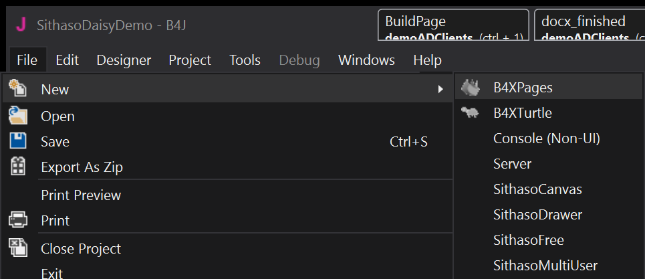
Task: Click the Save floppy disk icon
Action: [18, 141]
